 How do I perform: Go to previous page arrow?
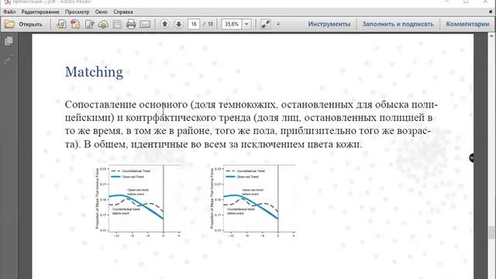pyautogui.click(x=164, y=24)
